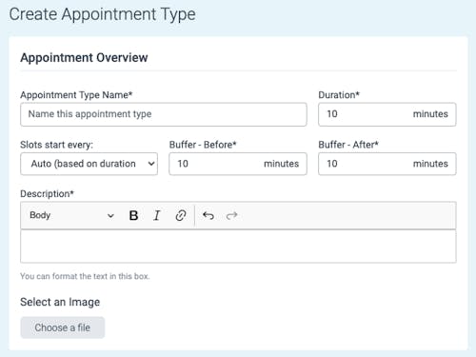Viewport: 476px width, 357px height.
Task: Insert a link via chain icon
Action: pos(181,215)
